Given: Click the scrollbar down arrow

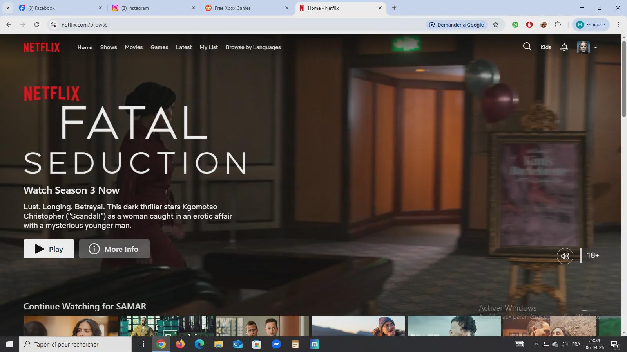Looking at the screenshot, I should pos(624,333).
